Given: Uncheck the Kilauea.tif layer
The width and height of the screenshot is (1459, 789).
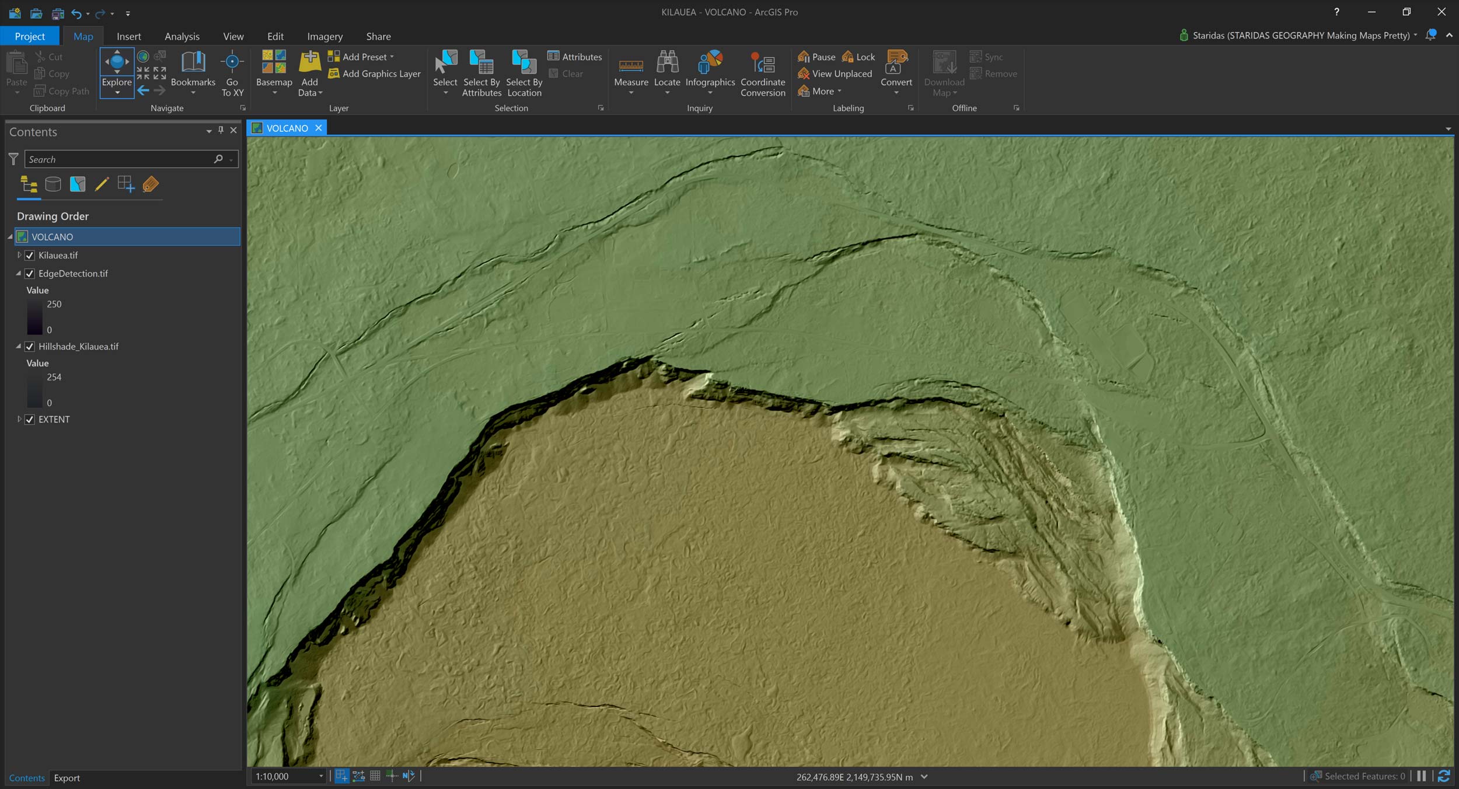Looking at the screenshot, I should 30,255.
